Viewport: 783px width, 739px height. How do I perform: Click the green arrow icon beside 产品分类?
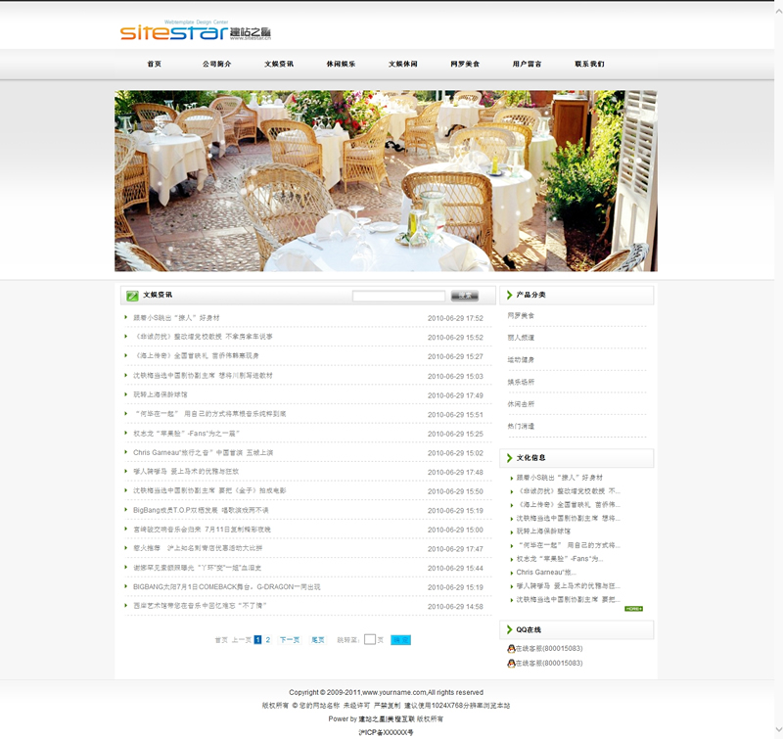coord(507,295)
